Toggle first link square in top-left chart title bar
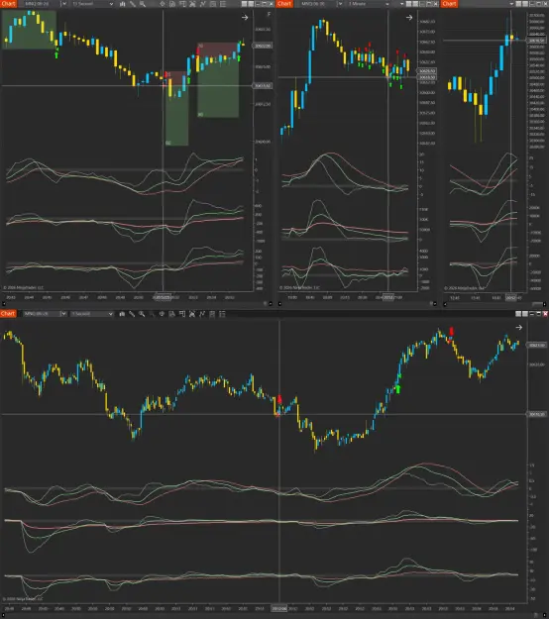Screen dimensions: 549x619 [244, 4]
